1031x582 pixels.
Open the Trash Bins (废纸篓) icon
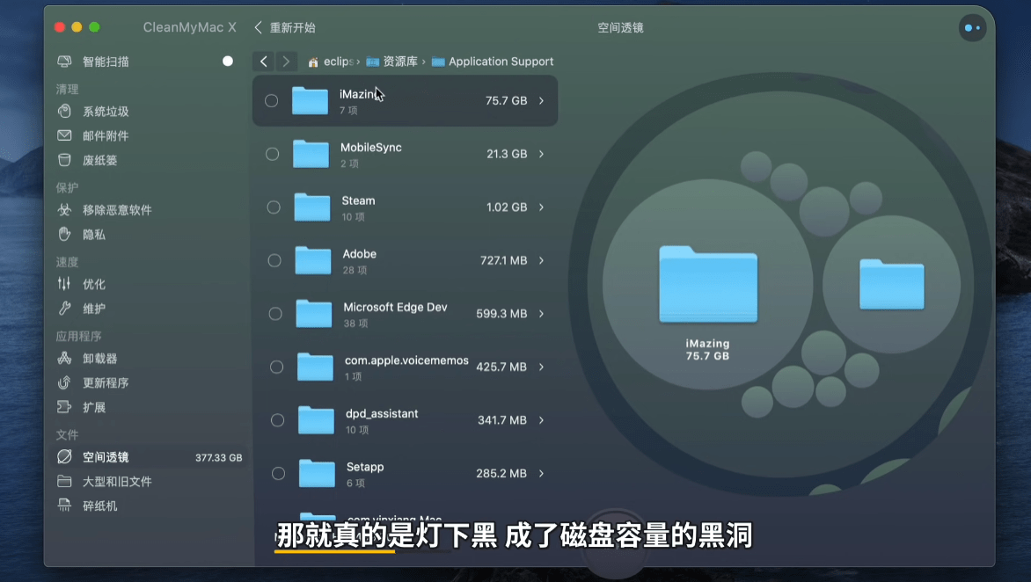point(64,160)
